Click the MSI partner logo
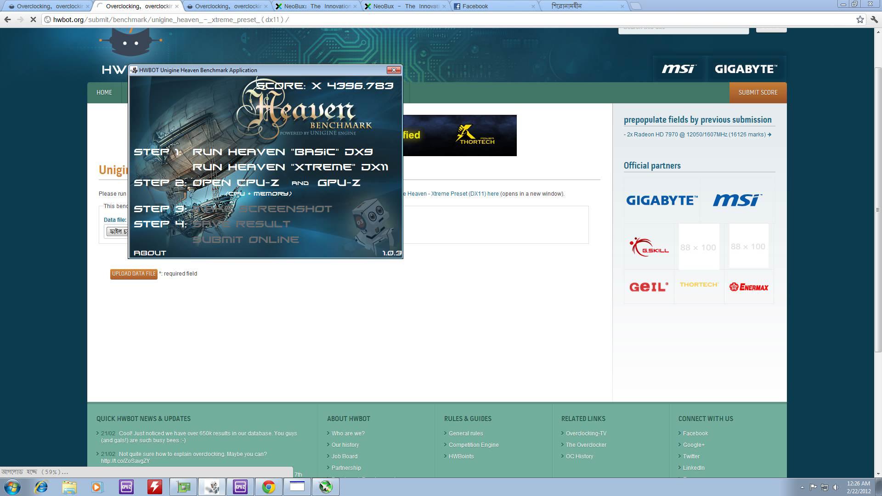The image size is (882, 496). click(x=737, y=200)
